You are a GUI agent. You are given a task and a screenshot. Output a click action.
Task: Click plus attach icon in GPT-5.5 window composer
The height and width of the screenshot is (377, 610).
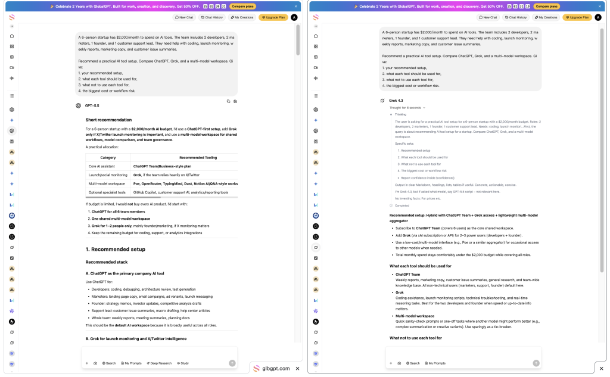(x=87, y=363)
